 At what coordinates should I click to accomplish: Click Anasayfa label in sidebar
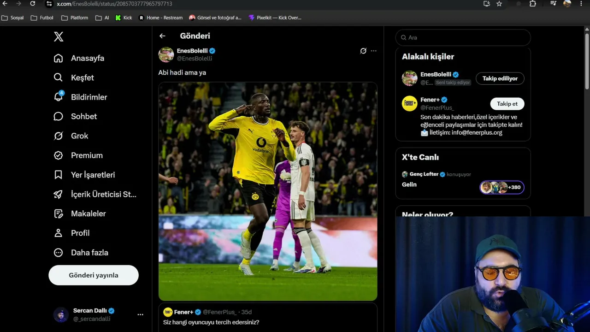pos(88,58)
